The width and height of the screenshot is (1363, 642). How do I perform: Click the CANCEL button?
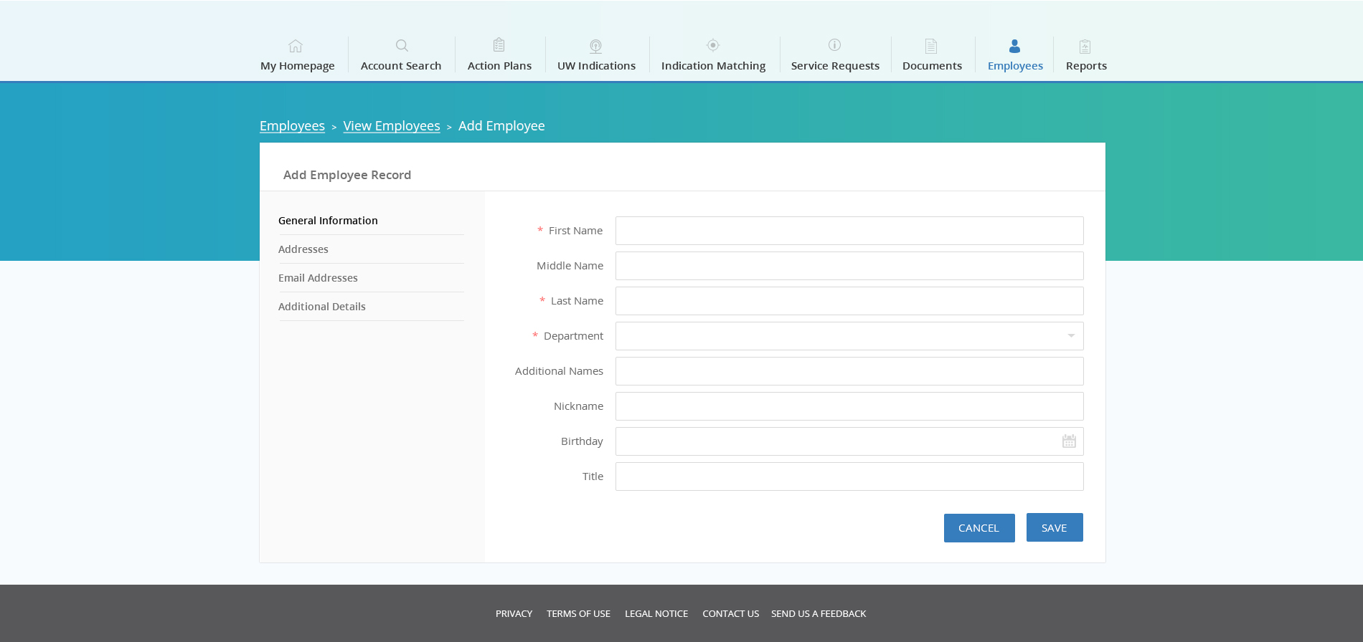coord(979,528)
